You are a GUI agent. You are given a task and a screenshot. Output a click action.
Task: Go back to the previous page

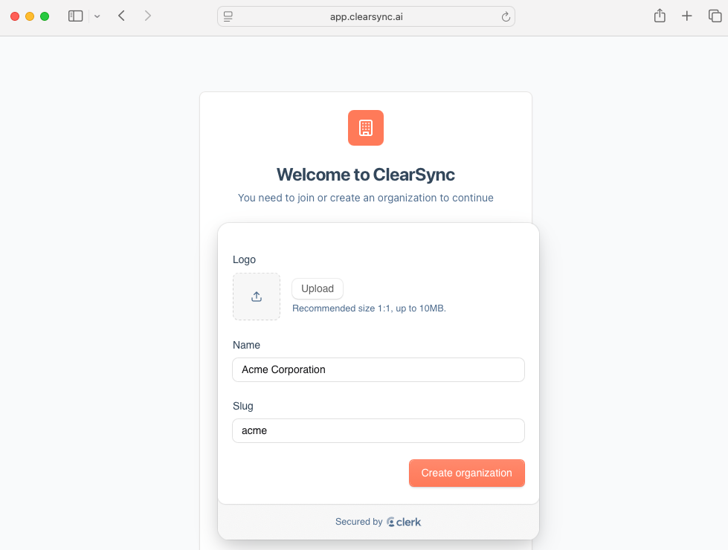(122, 16)
